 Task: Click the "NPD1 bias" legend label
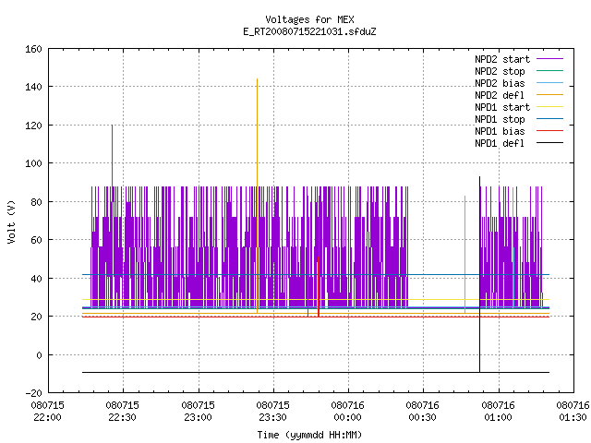tap(500, 131)
